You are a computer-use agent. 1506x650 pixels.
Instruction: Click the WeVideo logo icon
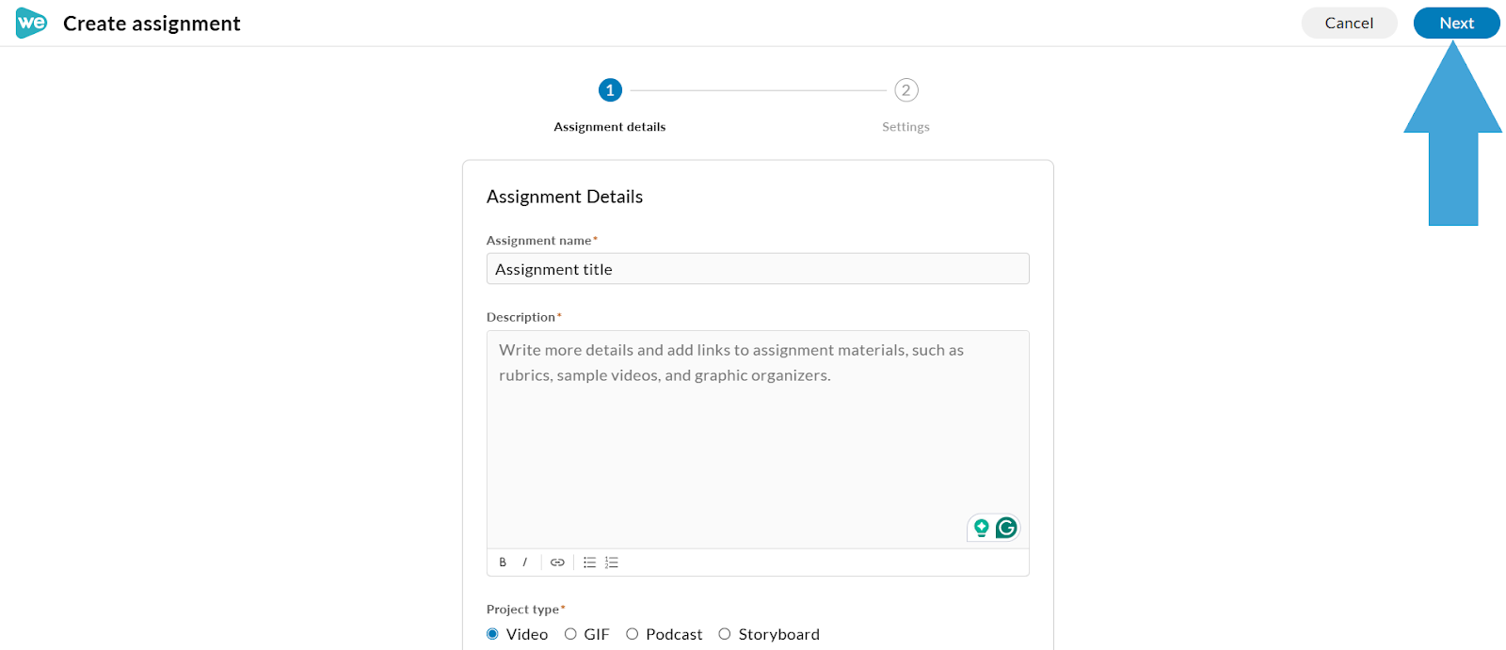pyautogui.click(x=31, y=23)
